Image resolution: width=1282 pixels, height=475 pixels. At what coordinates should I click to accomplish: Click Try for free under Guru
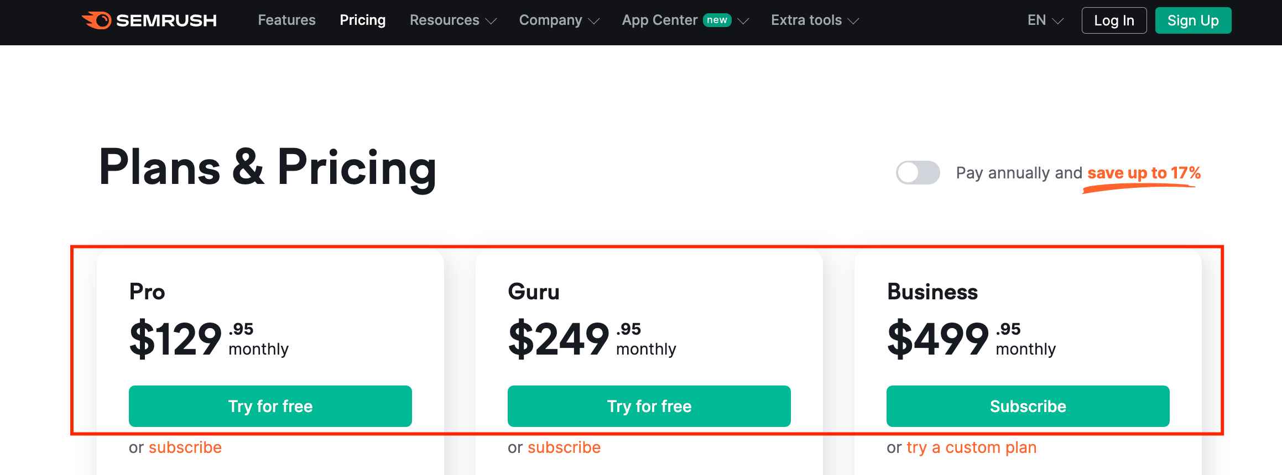[x=649, y=406]
